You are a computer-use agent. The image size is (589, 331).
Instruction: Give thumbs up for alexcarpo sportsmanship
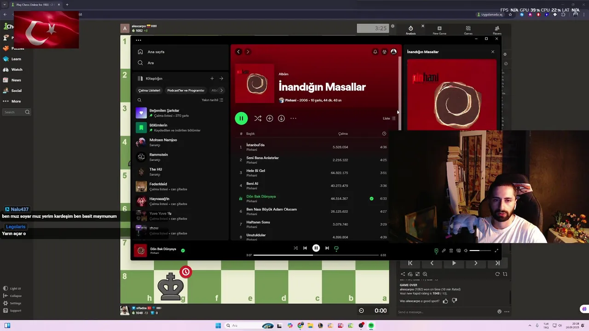pos(445,301)
